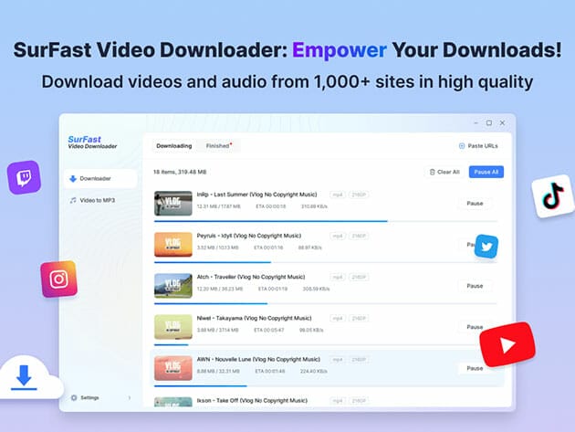Click the TikTok logo icon
The width and height of the screenshot is (575, 432).
click(552, 195)
